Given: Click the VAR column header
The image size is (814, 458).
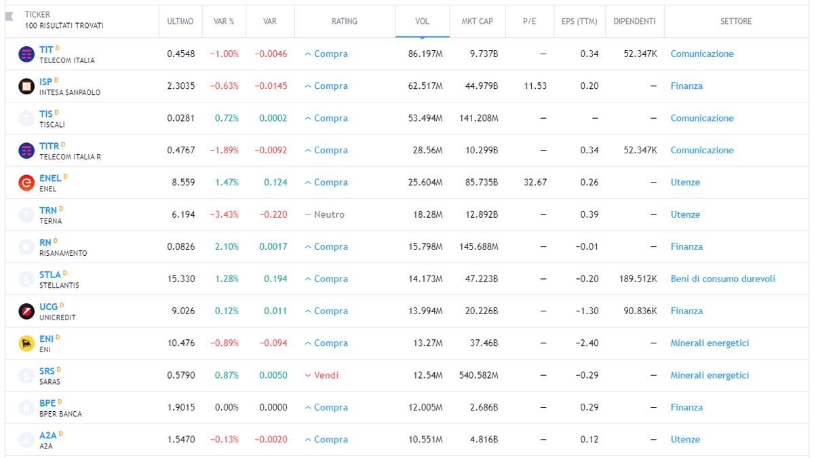Looking at the screenshot, I should click(270, 22).
